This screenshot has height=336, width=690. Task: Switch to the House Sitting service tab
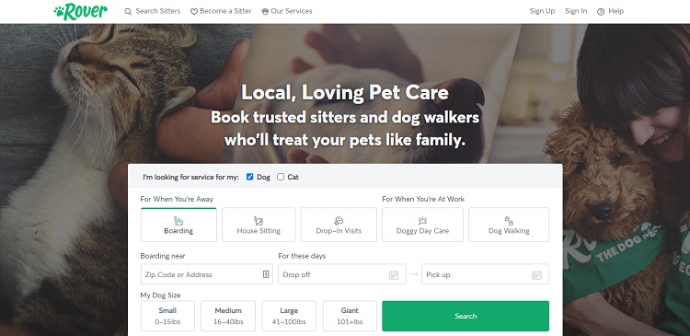click(259, 225)
